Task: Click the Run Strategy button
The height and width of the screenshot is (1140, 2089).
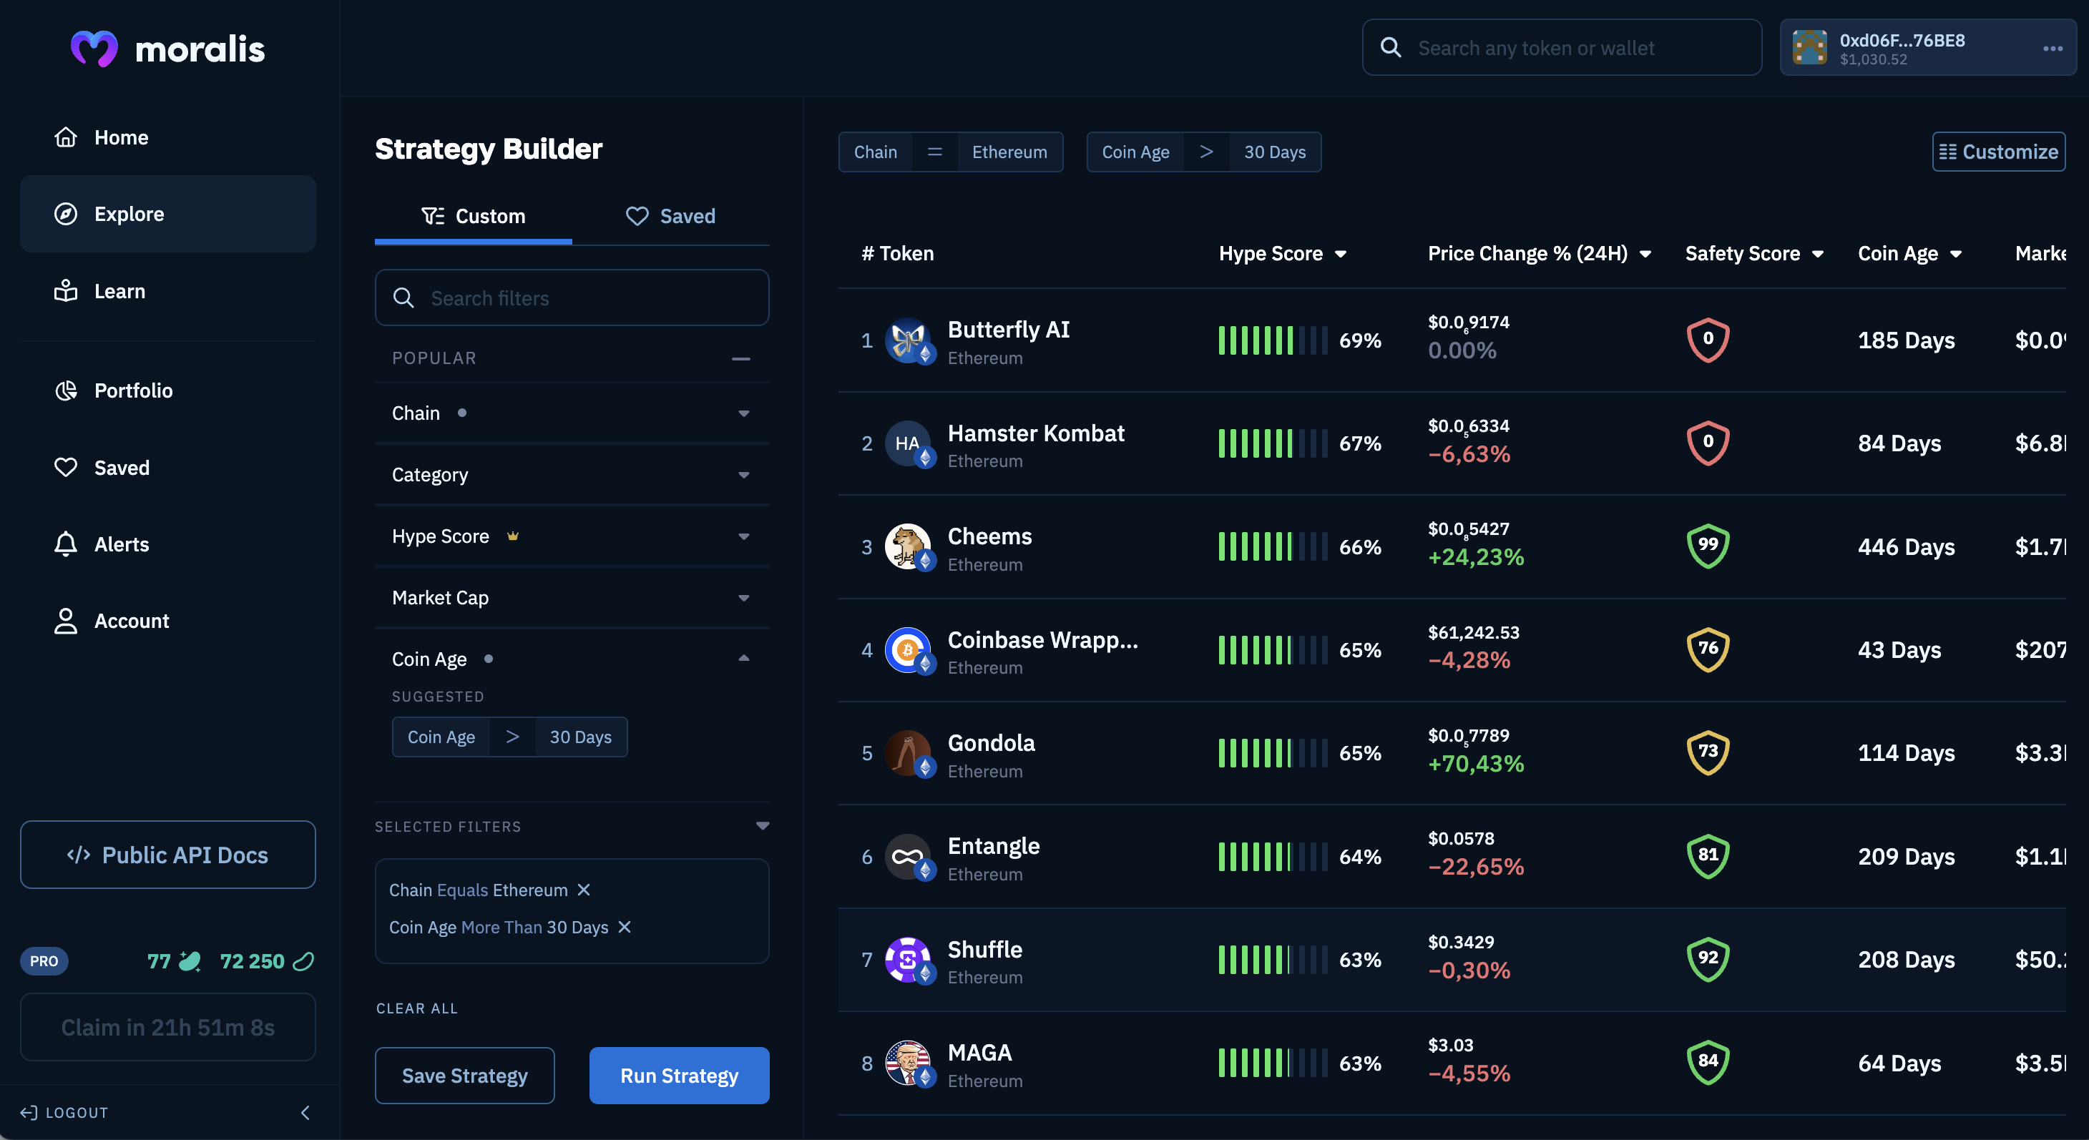Action: click(680, 1075)
